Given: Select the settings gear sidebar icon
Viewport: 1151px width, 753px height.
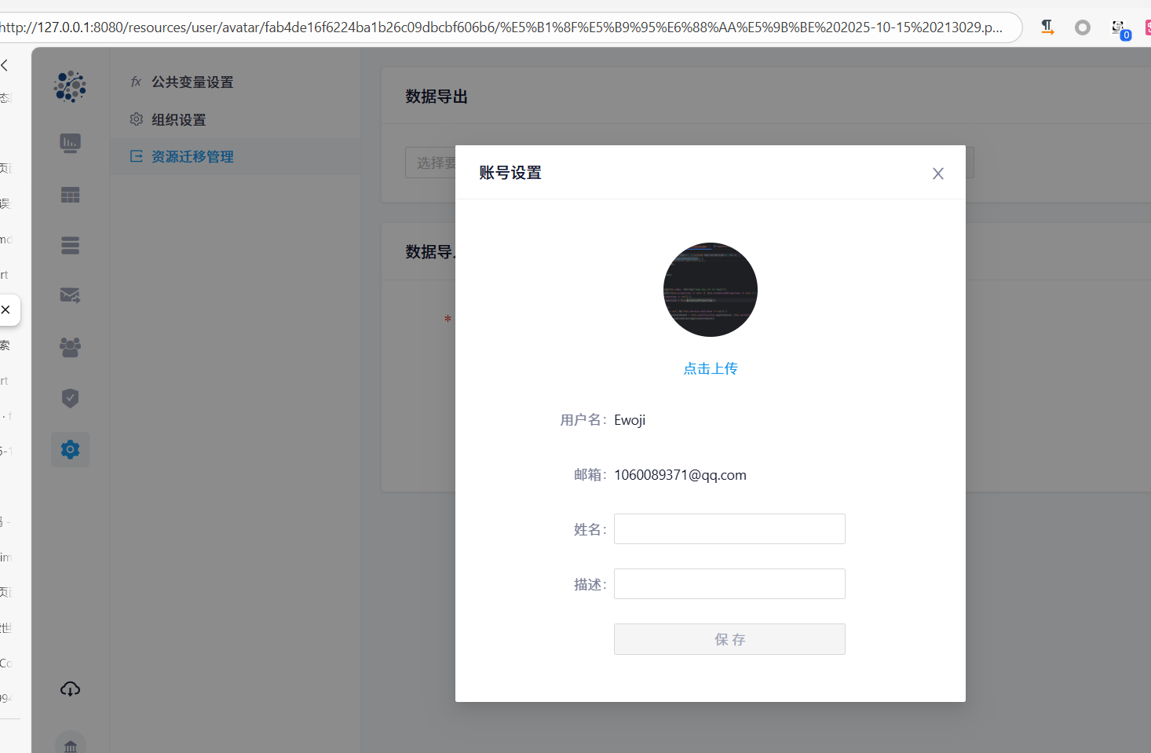Looking at the screenshot, I should (x=70, y=449).
